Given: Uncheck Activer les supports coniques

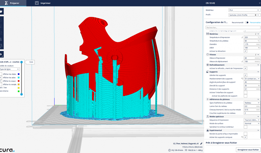Looking at the screenshot, I should (246, 137).
